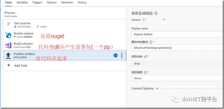
Task: Click the info icon beside 要发布的路径
Action: [151, 42]
